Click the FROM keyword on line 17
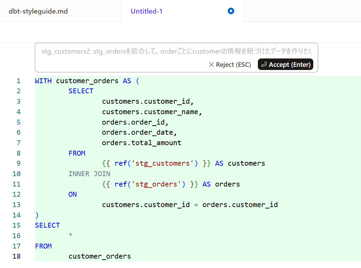 [x=43, y=246]
